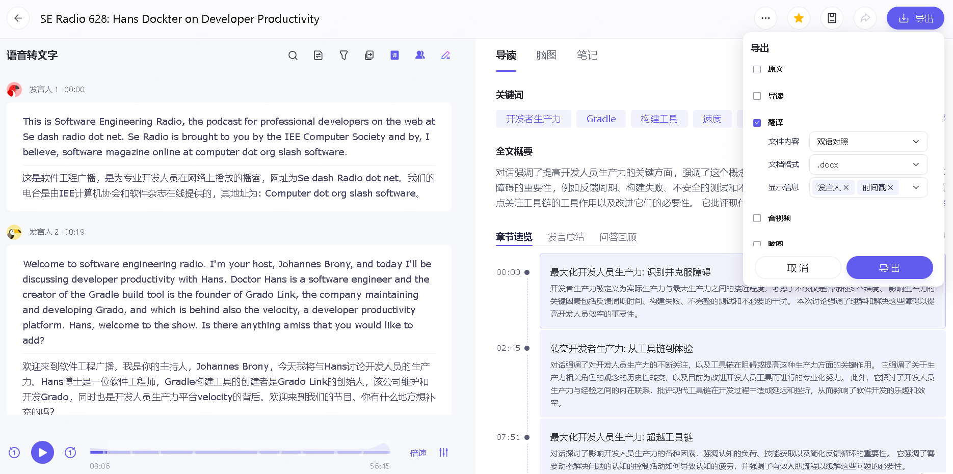Open the 文档格式 dropdown showing .docx

pyautogui.click(x=868, y=164)
